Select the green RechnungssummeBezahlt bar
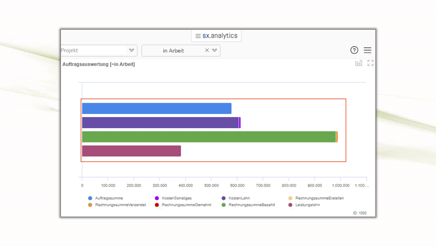This screenshot has width=436, height=246. (209, 137)
